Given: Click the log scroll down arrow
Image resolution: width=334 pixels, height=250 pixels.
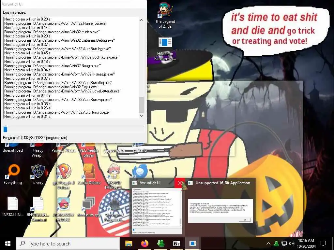Looking at the screenshot, I should [142, 116].
